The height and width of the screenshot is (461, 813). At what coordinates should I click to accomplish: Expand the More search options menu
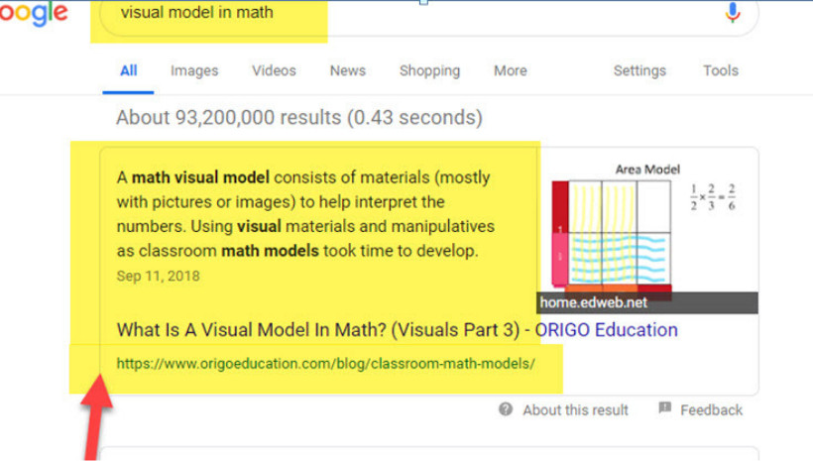(511, 70)
